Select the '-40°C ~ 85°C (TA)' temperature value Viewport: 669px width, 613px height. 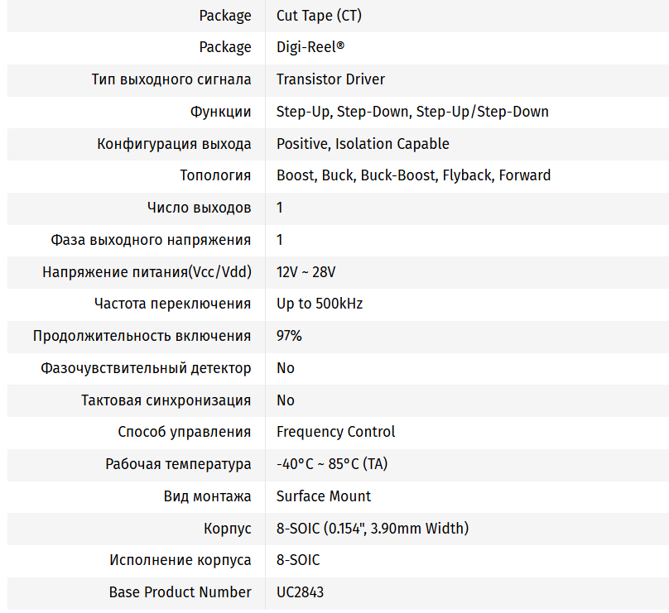click(332, 464)
